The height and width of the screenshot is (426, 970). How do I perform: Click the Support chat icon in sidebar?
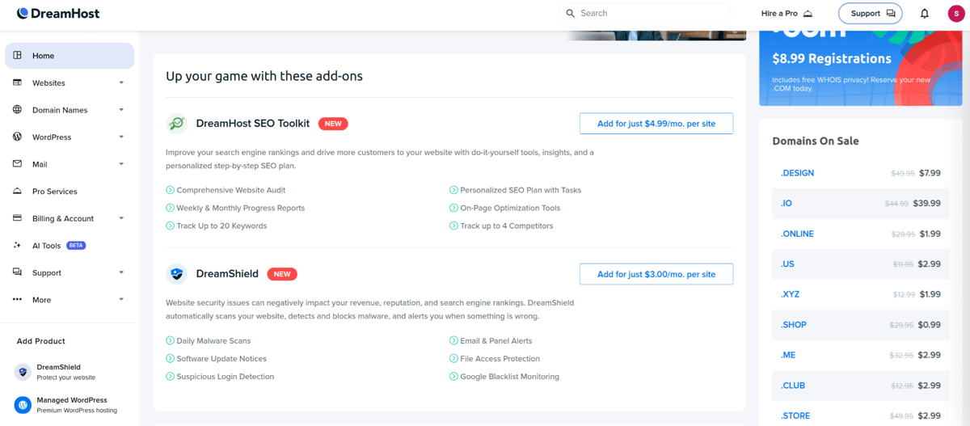[x=17, y=272]
